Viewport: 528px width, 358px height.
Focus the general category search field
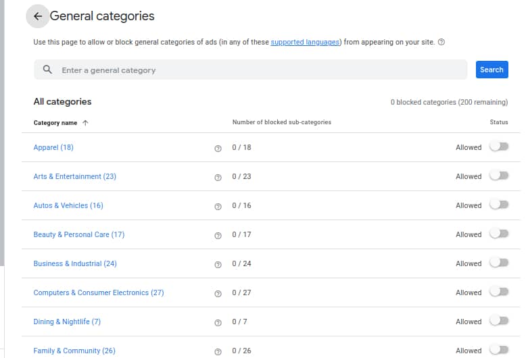[257, 70]
